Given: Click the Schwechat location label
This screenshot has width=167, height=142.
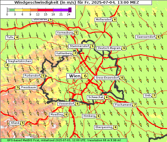Looking at the screenshot, I should pyautogui.click(x=96, y=97).
